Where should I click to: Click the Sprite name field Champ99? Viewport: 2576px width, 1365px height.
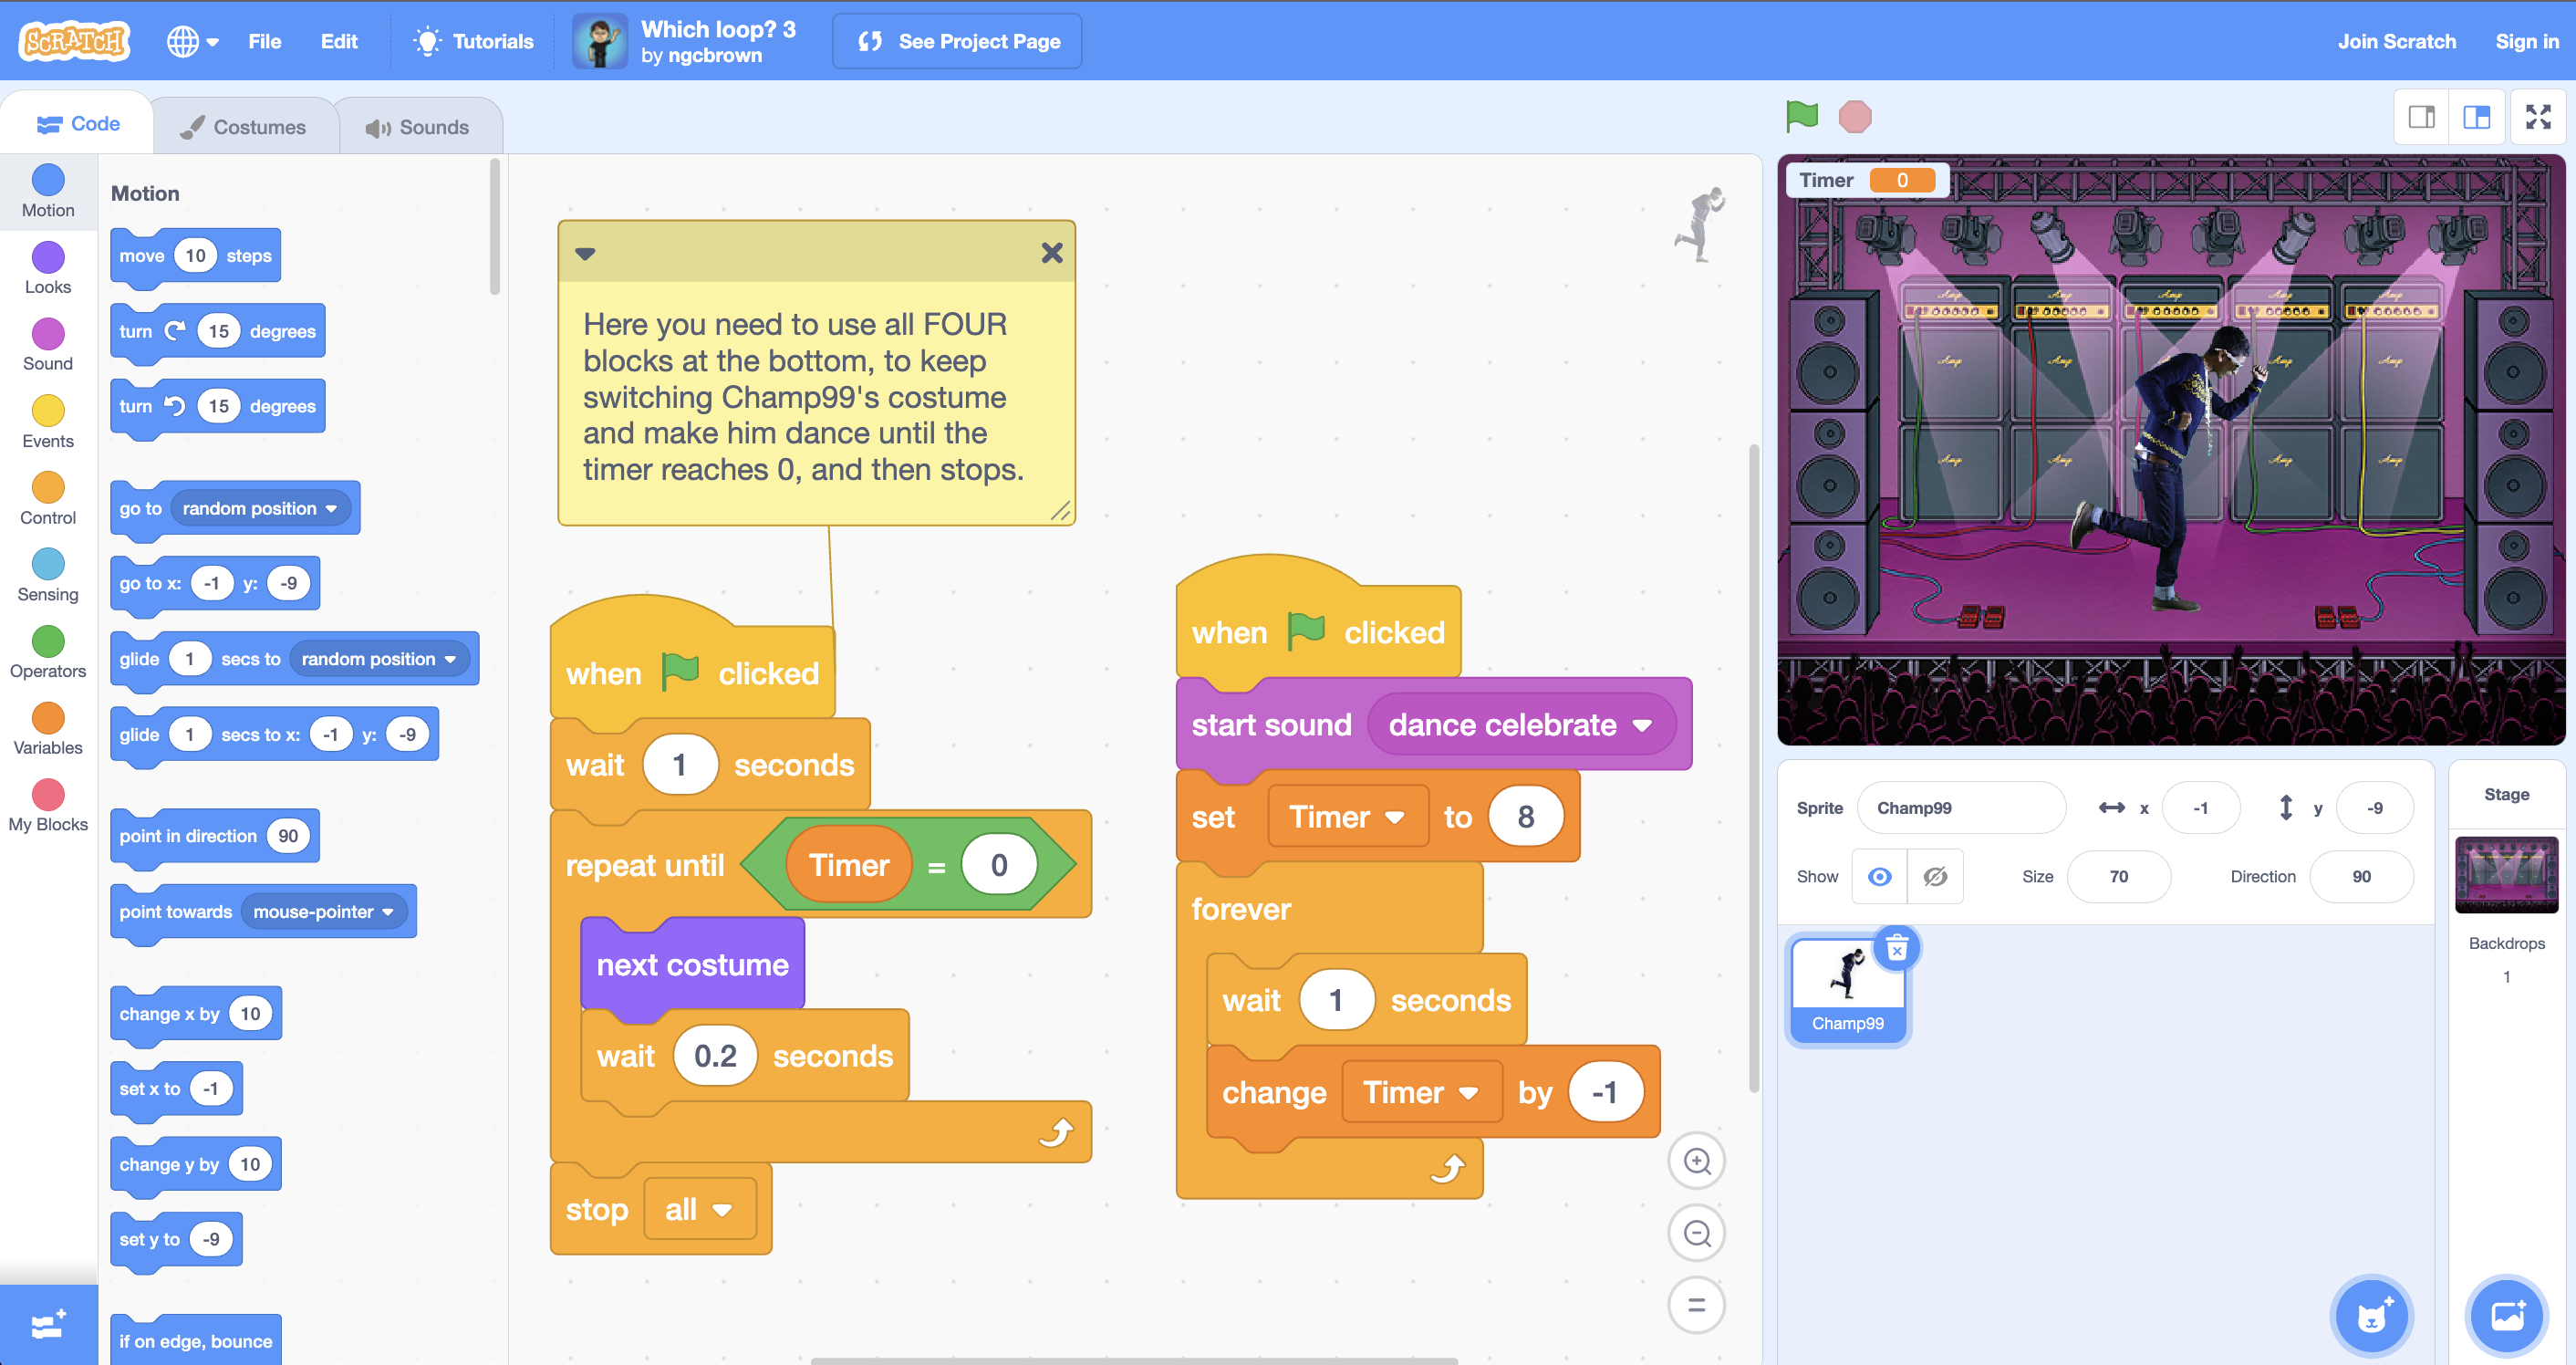1961,808
